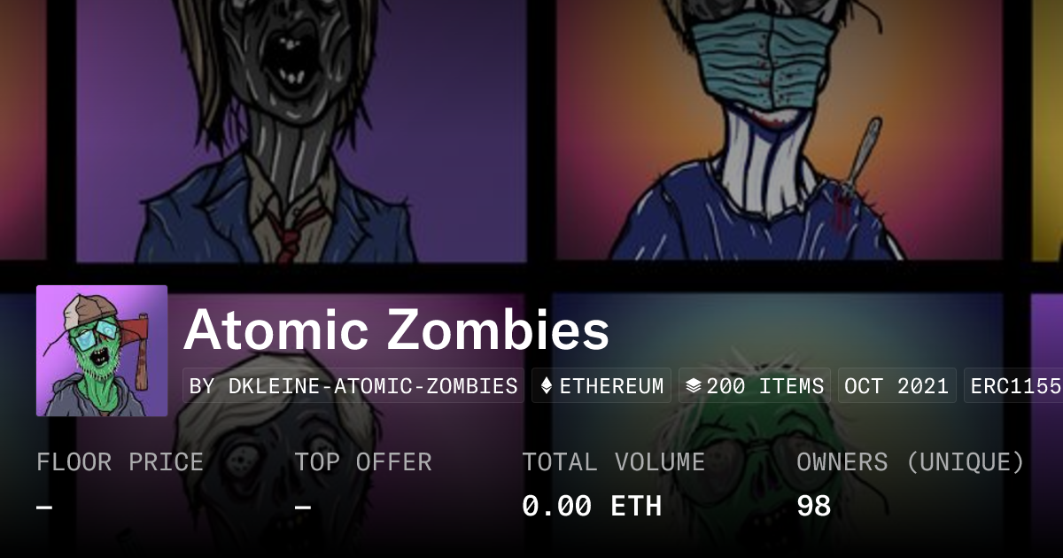Click the OWNERS (UNIQUE) label
The width and height of the screenshot is (1063, 558).
911,461
